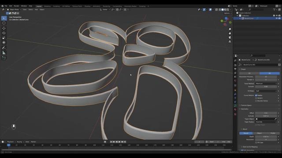282x158 pixels.
Task: Select solid viewport shading mode
Action: click(223, 10)
